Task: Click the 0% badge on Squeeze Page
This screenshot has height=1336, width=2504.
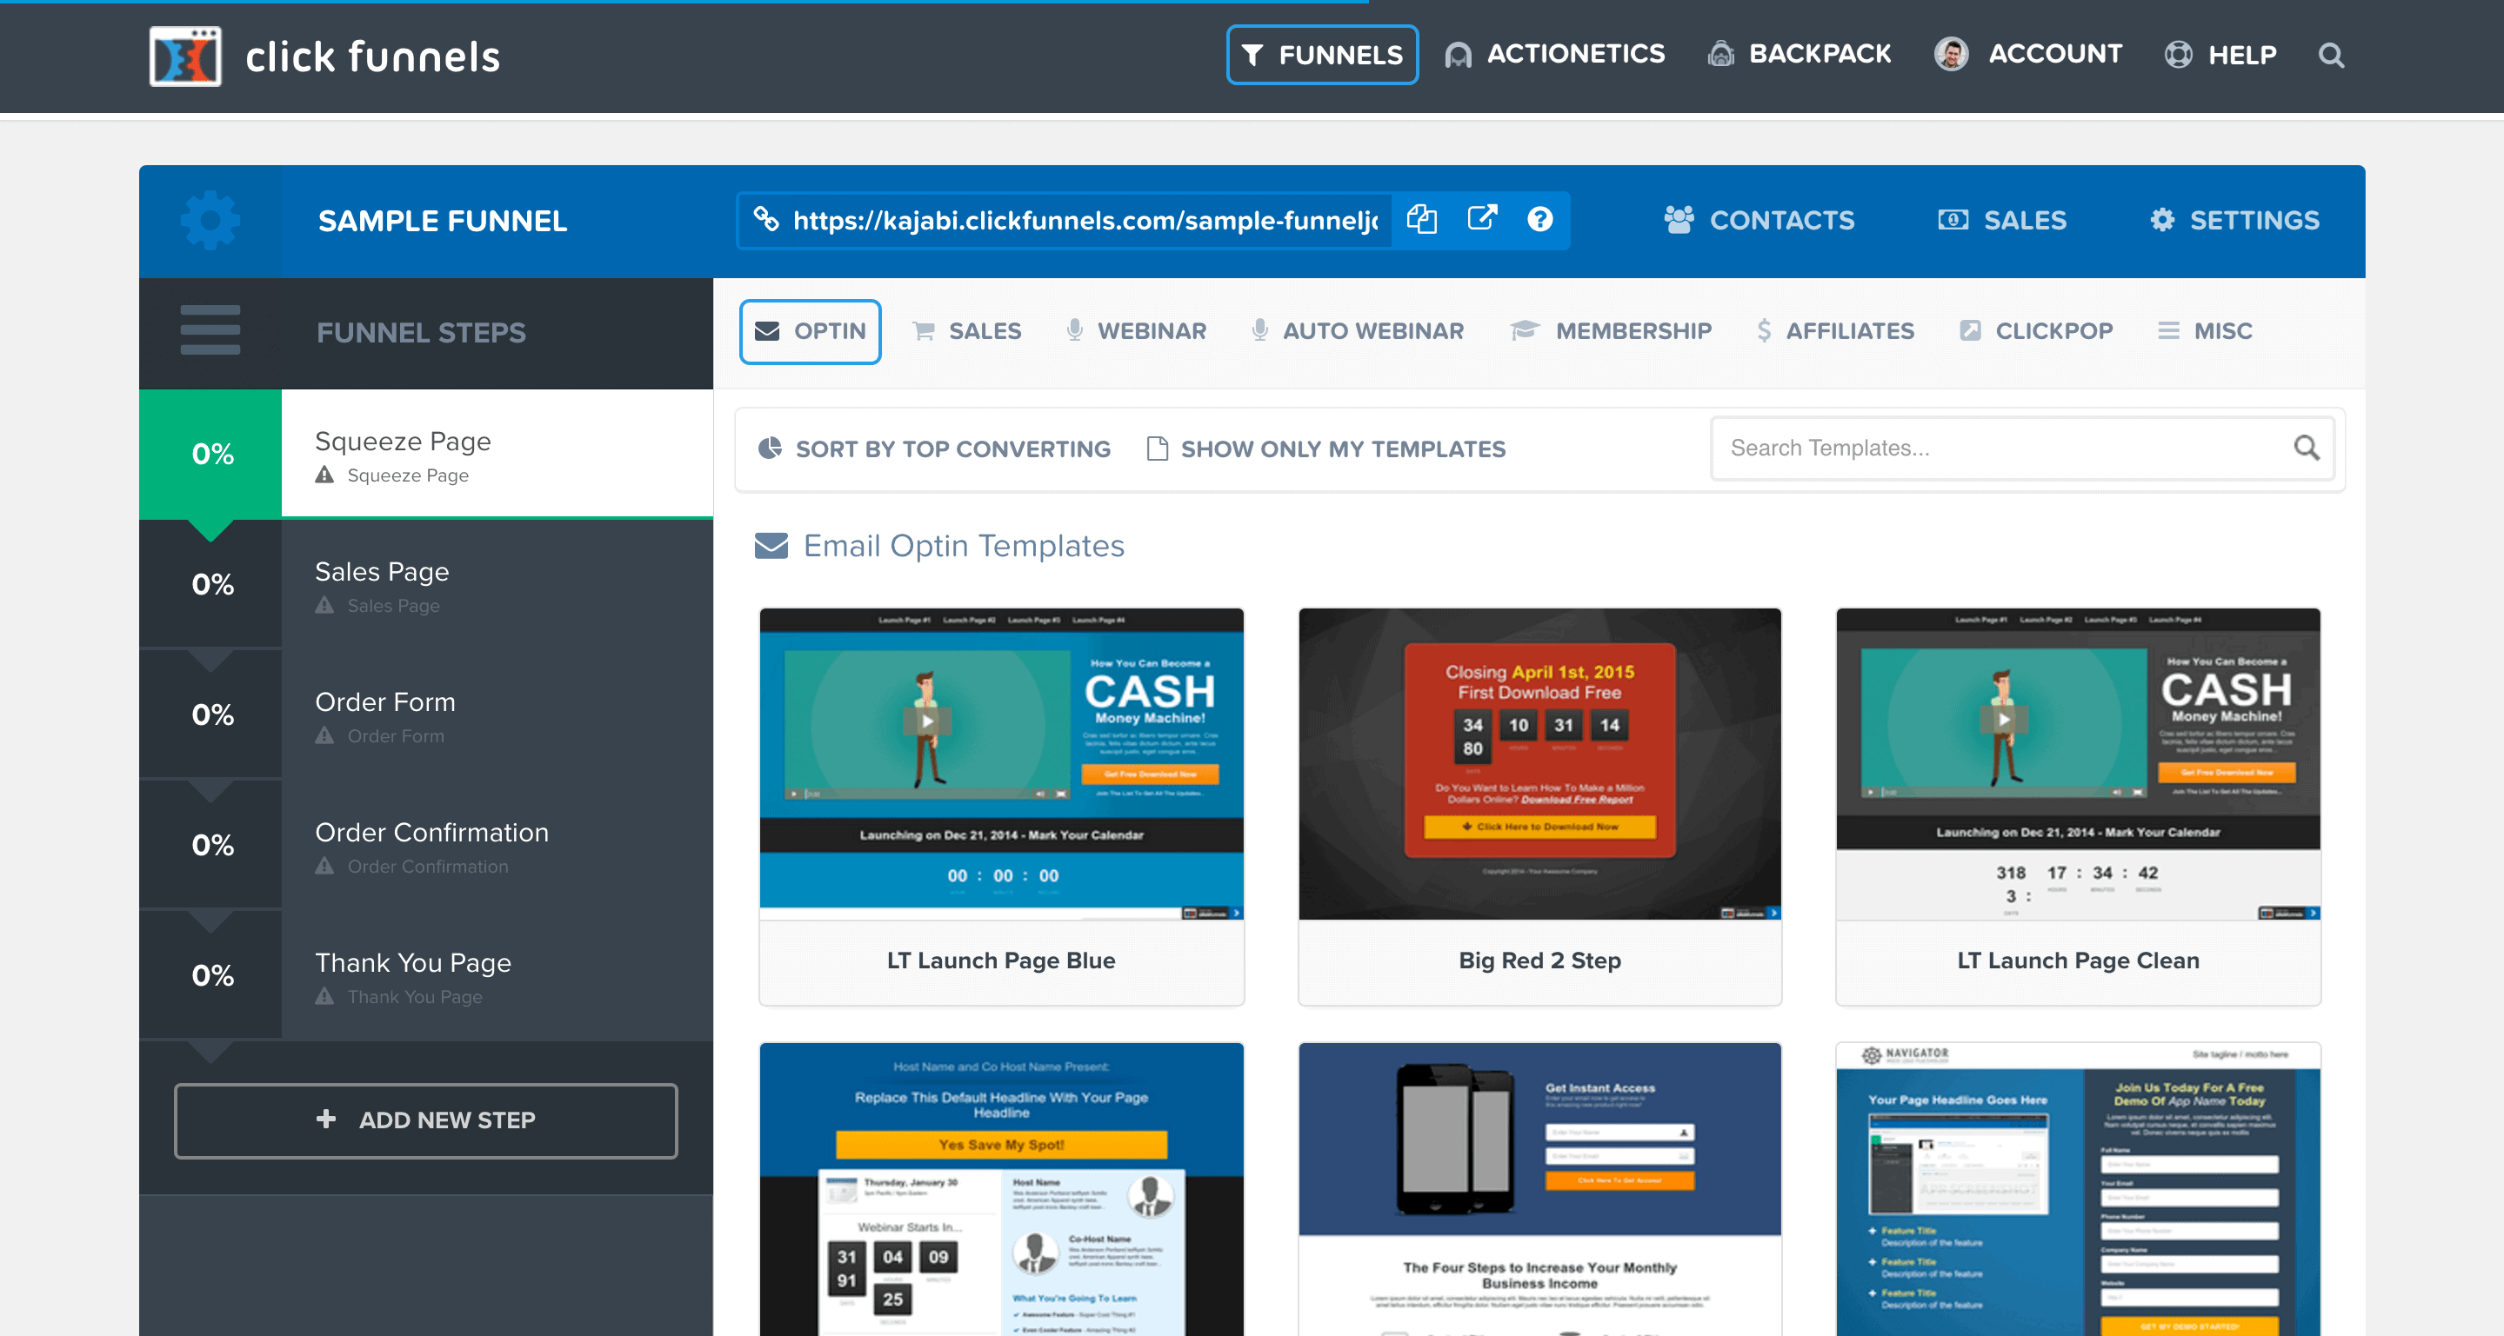Action: [212, 454]
